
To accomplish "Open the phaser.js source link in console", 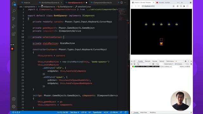I will (185, 66).
